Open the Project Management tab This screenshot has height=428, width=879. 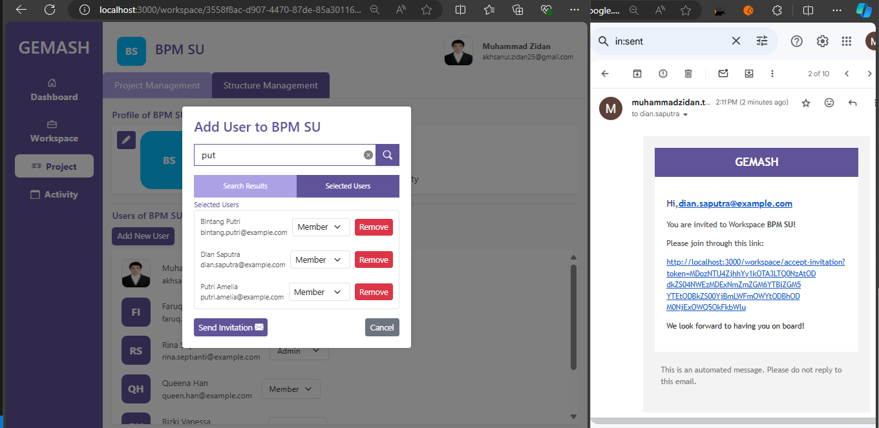click(x=157, y=85)
